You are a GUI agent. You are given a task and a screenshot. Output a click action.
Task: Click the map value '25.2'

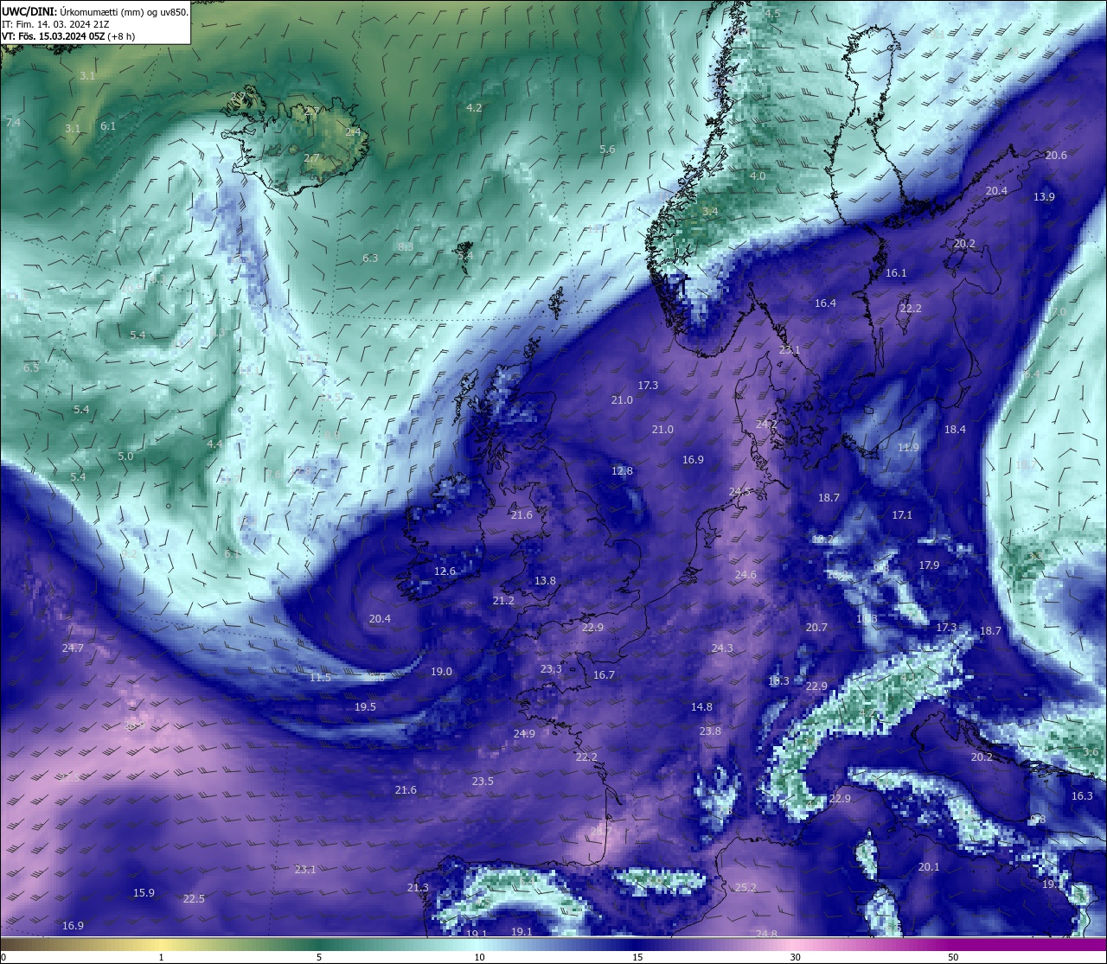pyautogui.click(x=745, y=887)
